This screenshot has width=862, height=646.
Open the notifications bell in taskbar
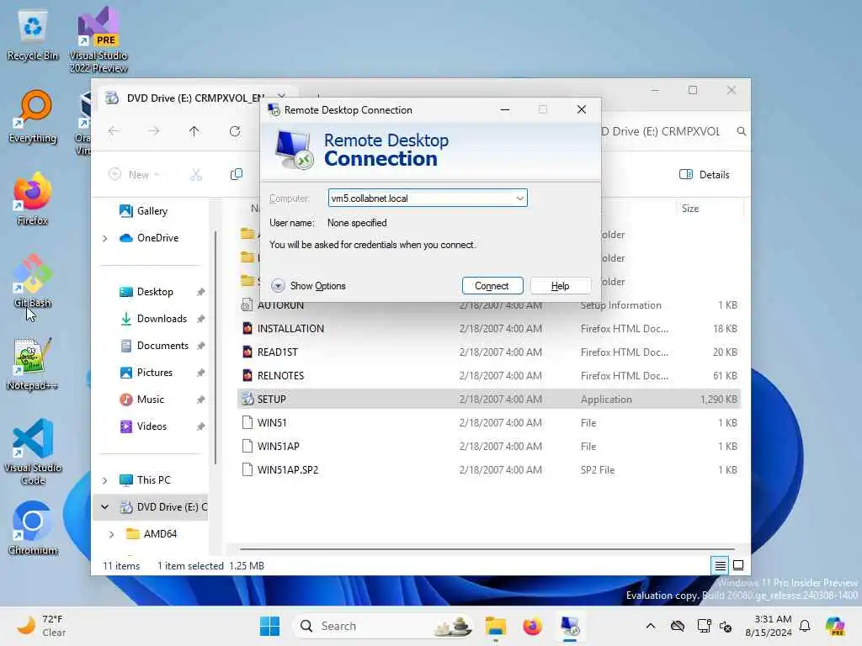pyautogui.click(x=805, y=626)
